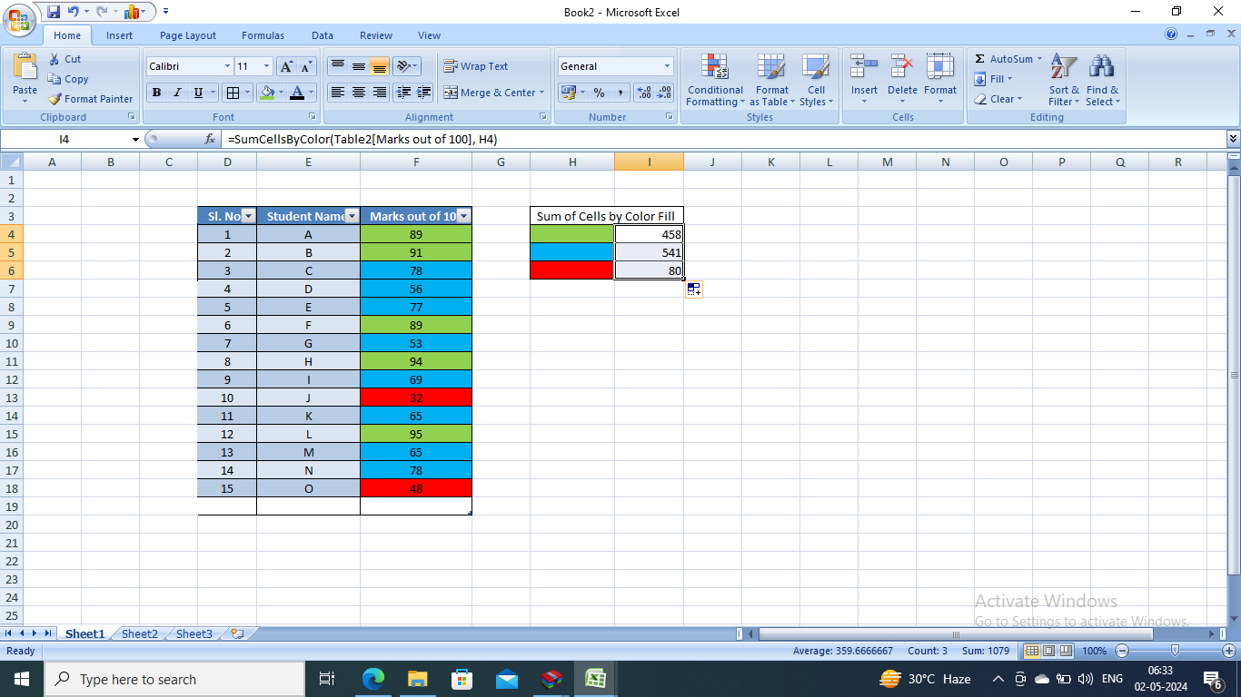This screenshot has height=697, width=1241.
Task: Shrink font size icon
Action: [306, 66]
